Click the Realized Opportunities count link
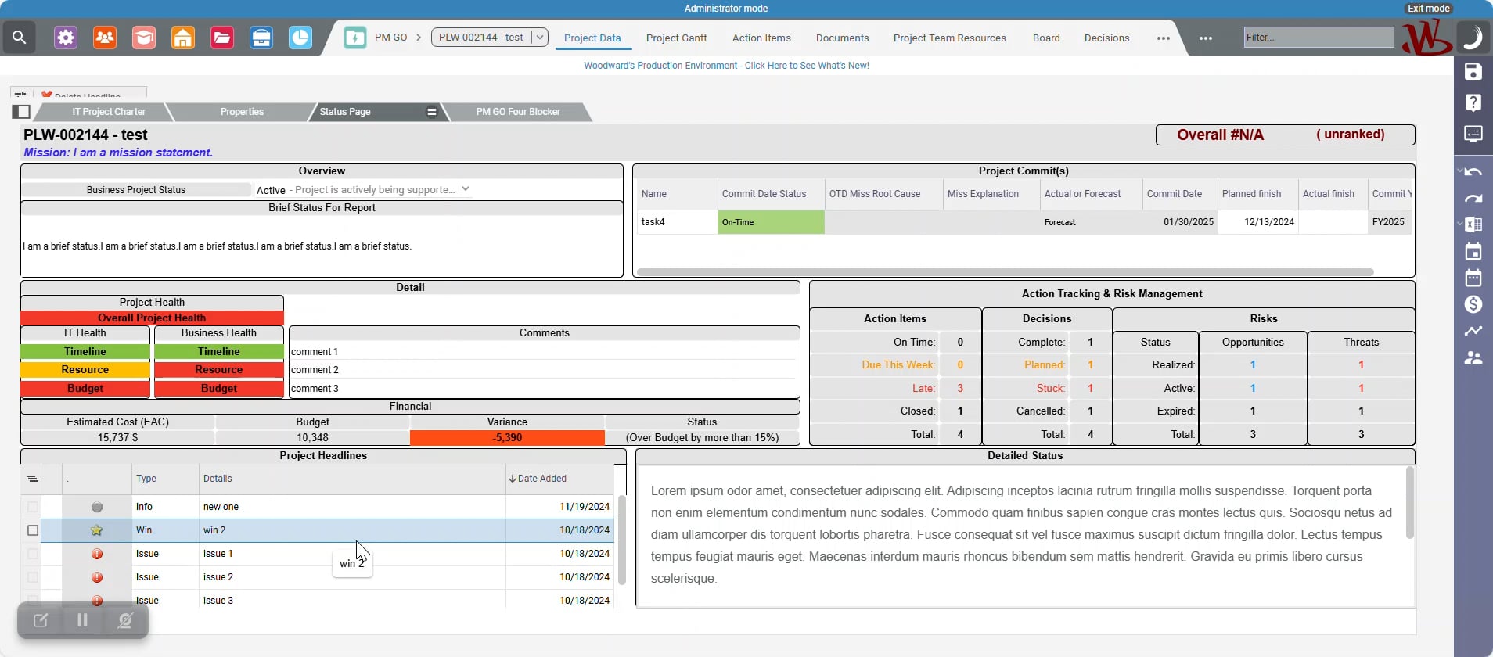 click(x=1253, y=365)
